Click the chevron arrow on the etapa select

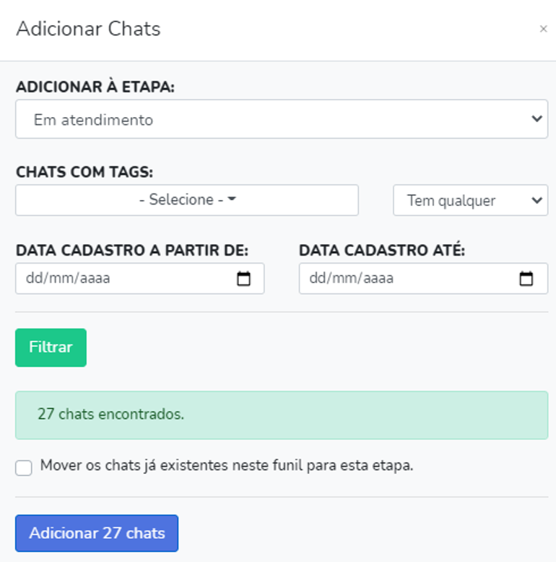(537, 118)
